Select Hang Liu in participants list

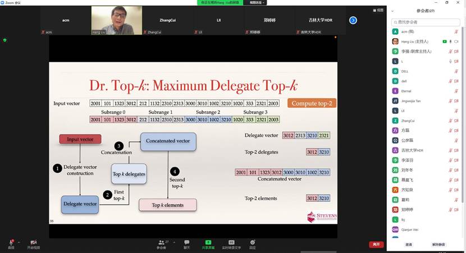click(x=415, y=42)
